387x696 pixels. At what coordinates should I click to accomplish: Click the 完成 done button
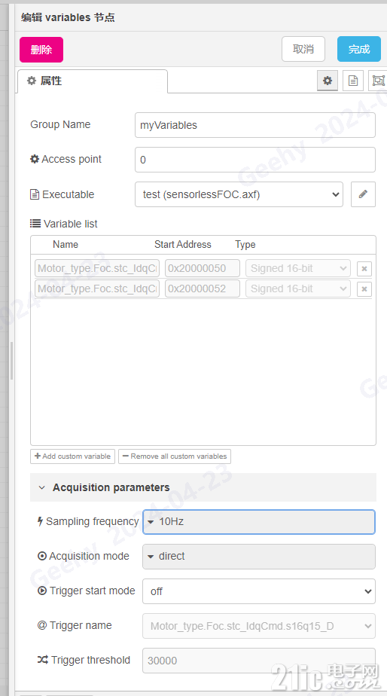pos(359,49)
